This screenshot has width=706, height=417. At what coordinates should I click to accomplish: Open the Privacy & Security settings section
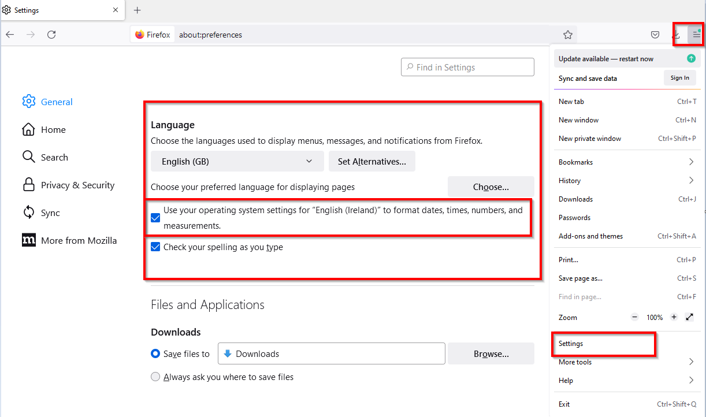78,185
